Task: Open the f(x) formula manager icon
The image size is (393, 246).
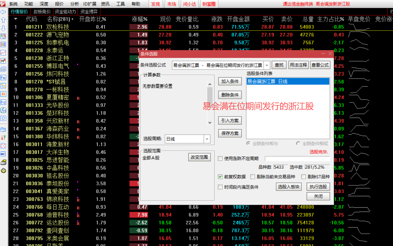Action: pos(3,110)
